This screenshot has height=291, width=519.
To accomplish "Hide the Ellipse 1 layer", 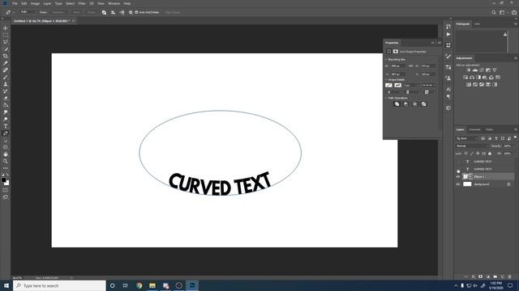I will pos(458,177).
